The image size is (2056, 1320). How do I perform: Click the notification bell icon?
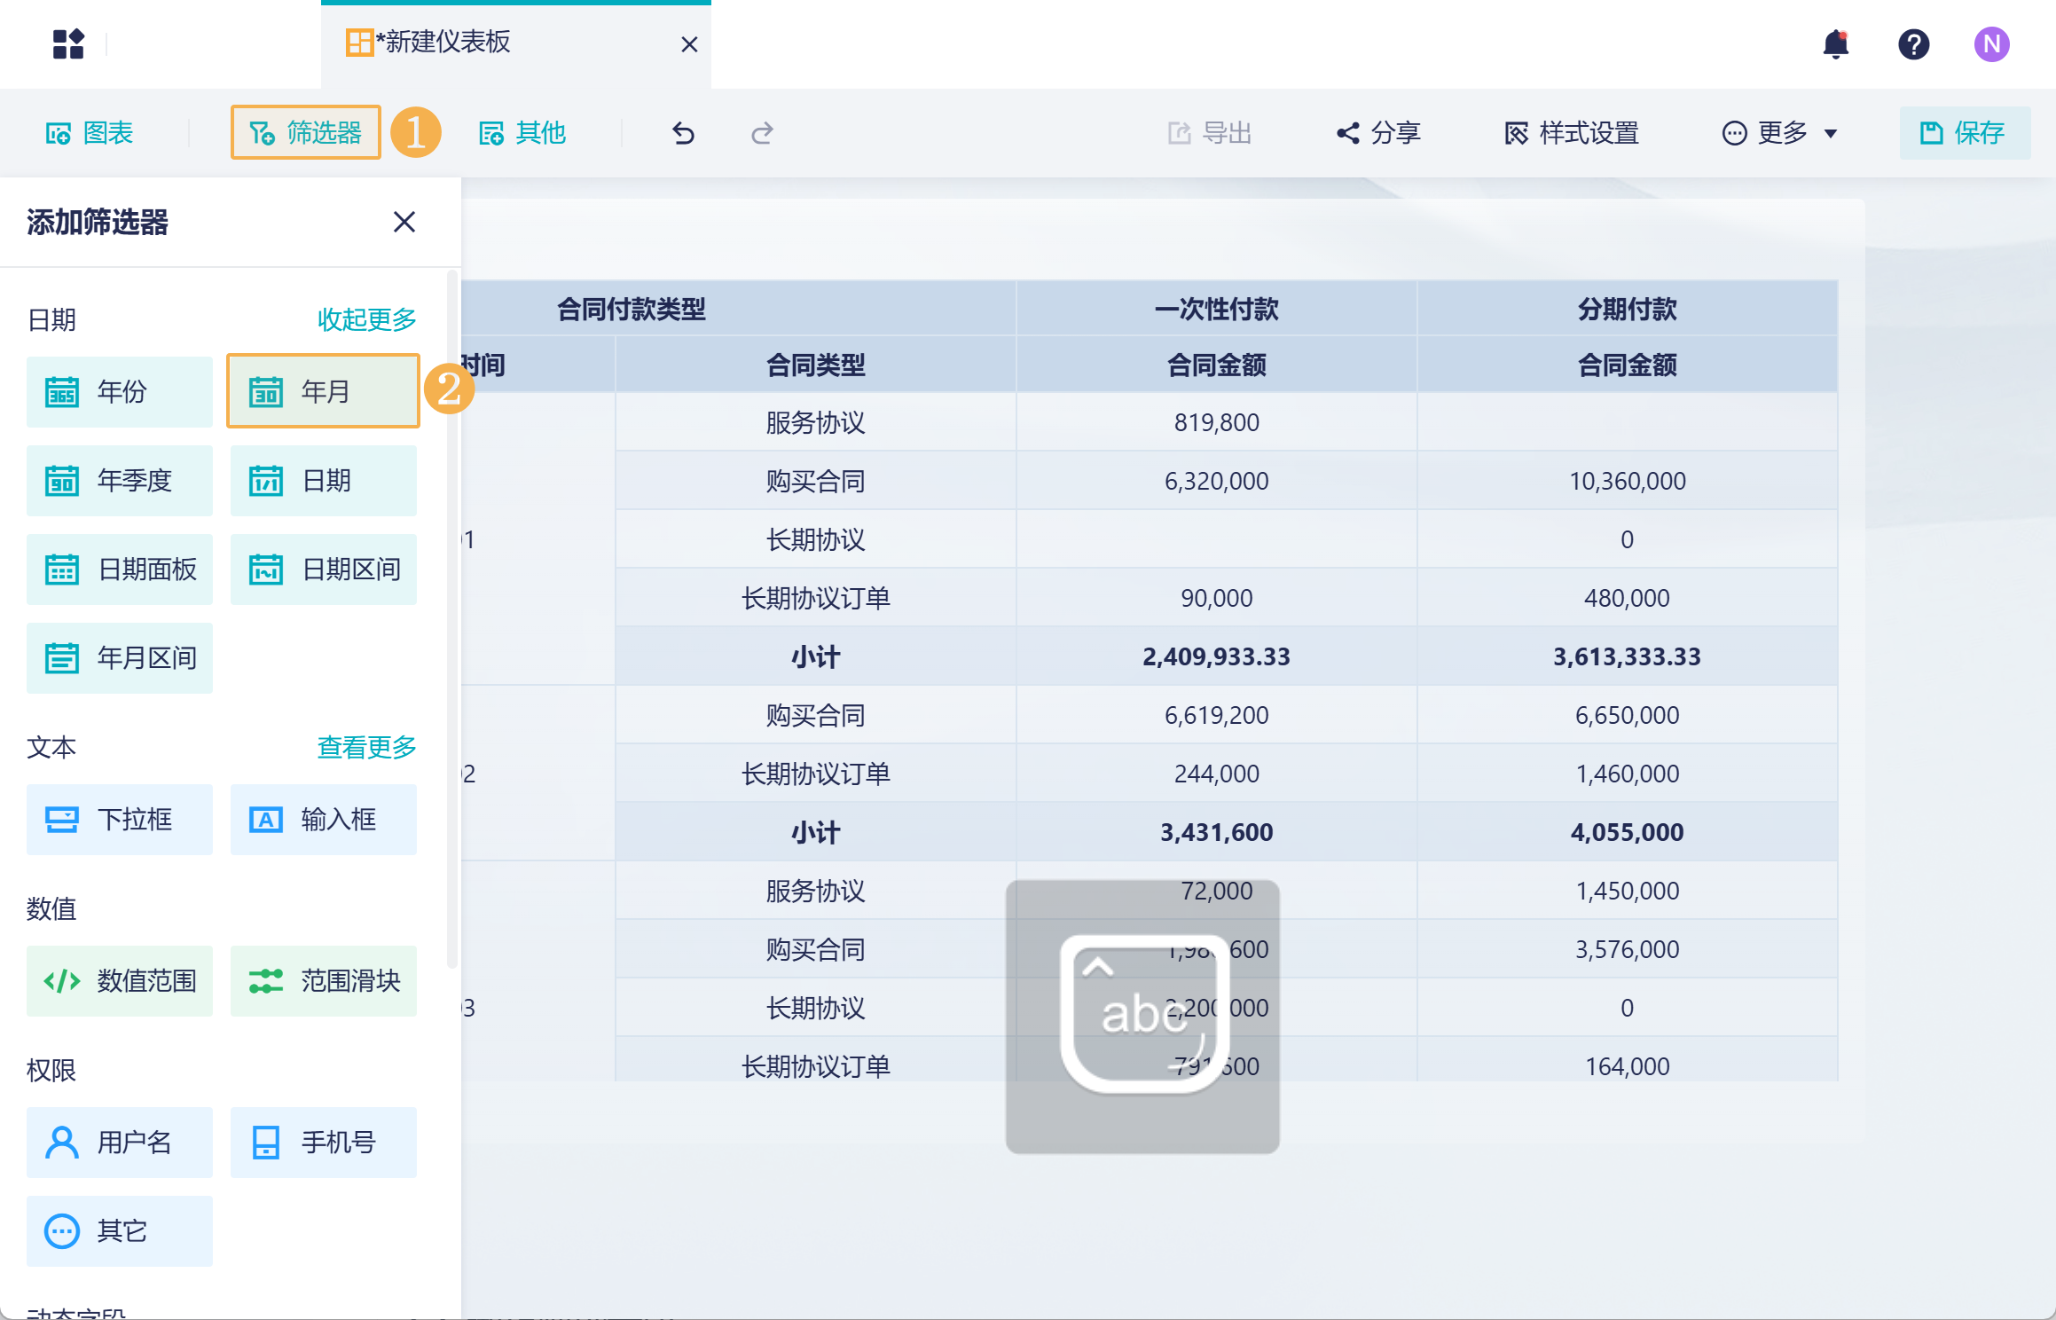tap(1835, 44)
